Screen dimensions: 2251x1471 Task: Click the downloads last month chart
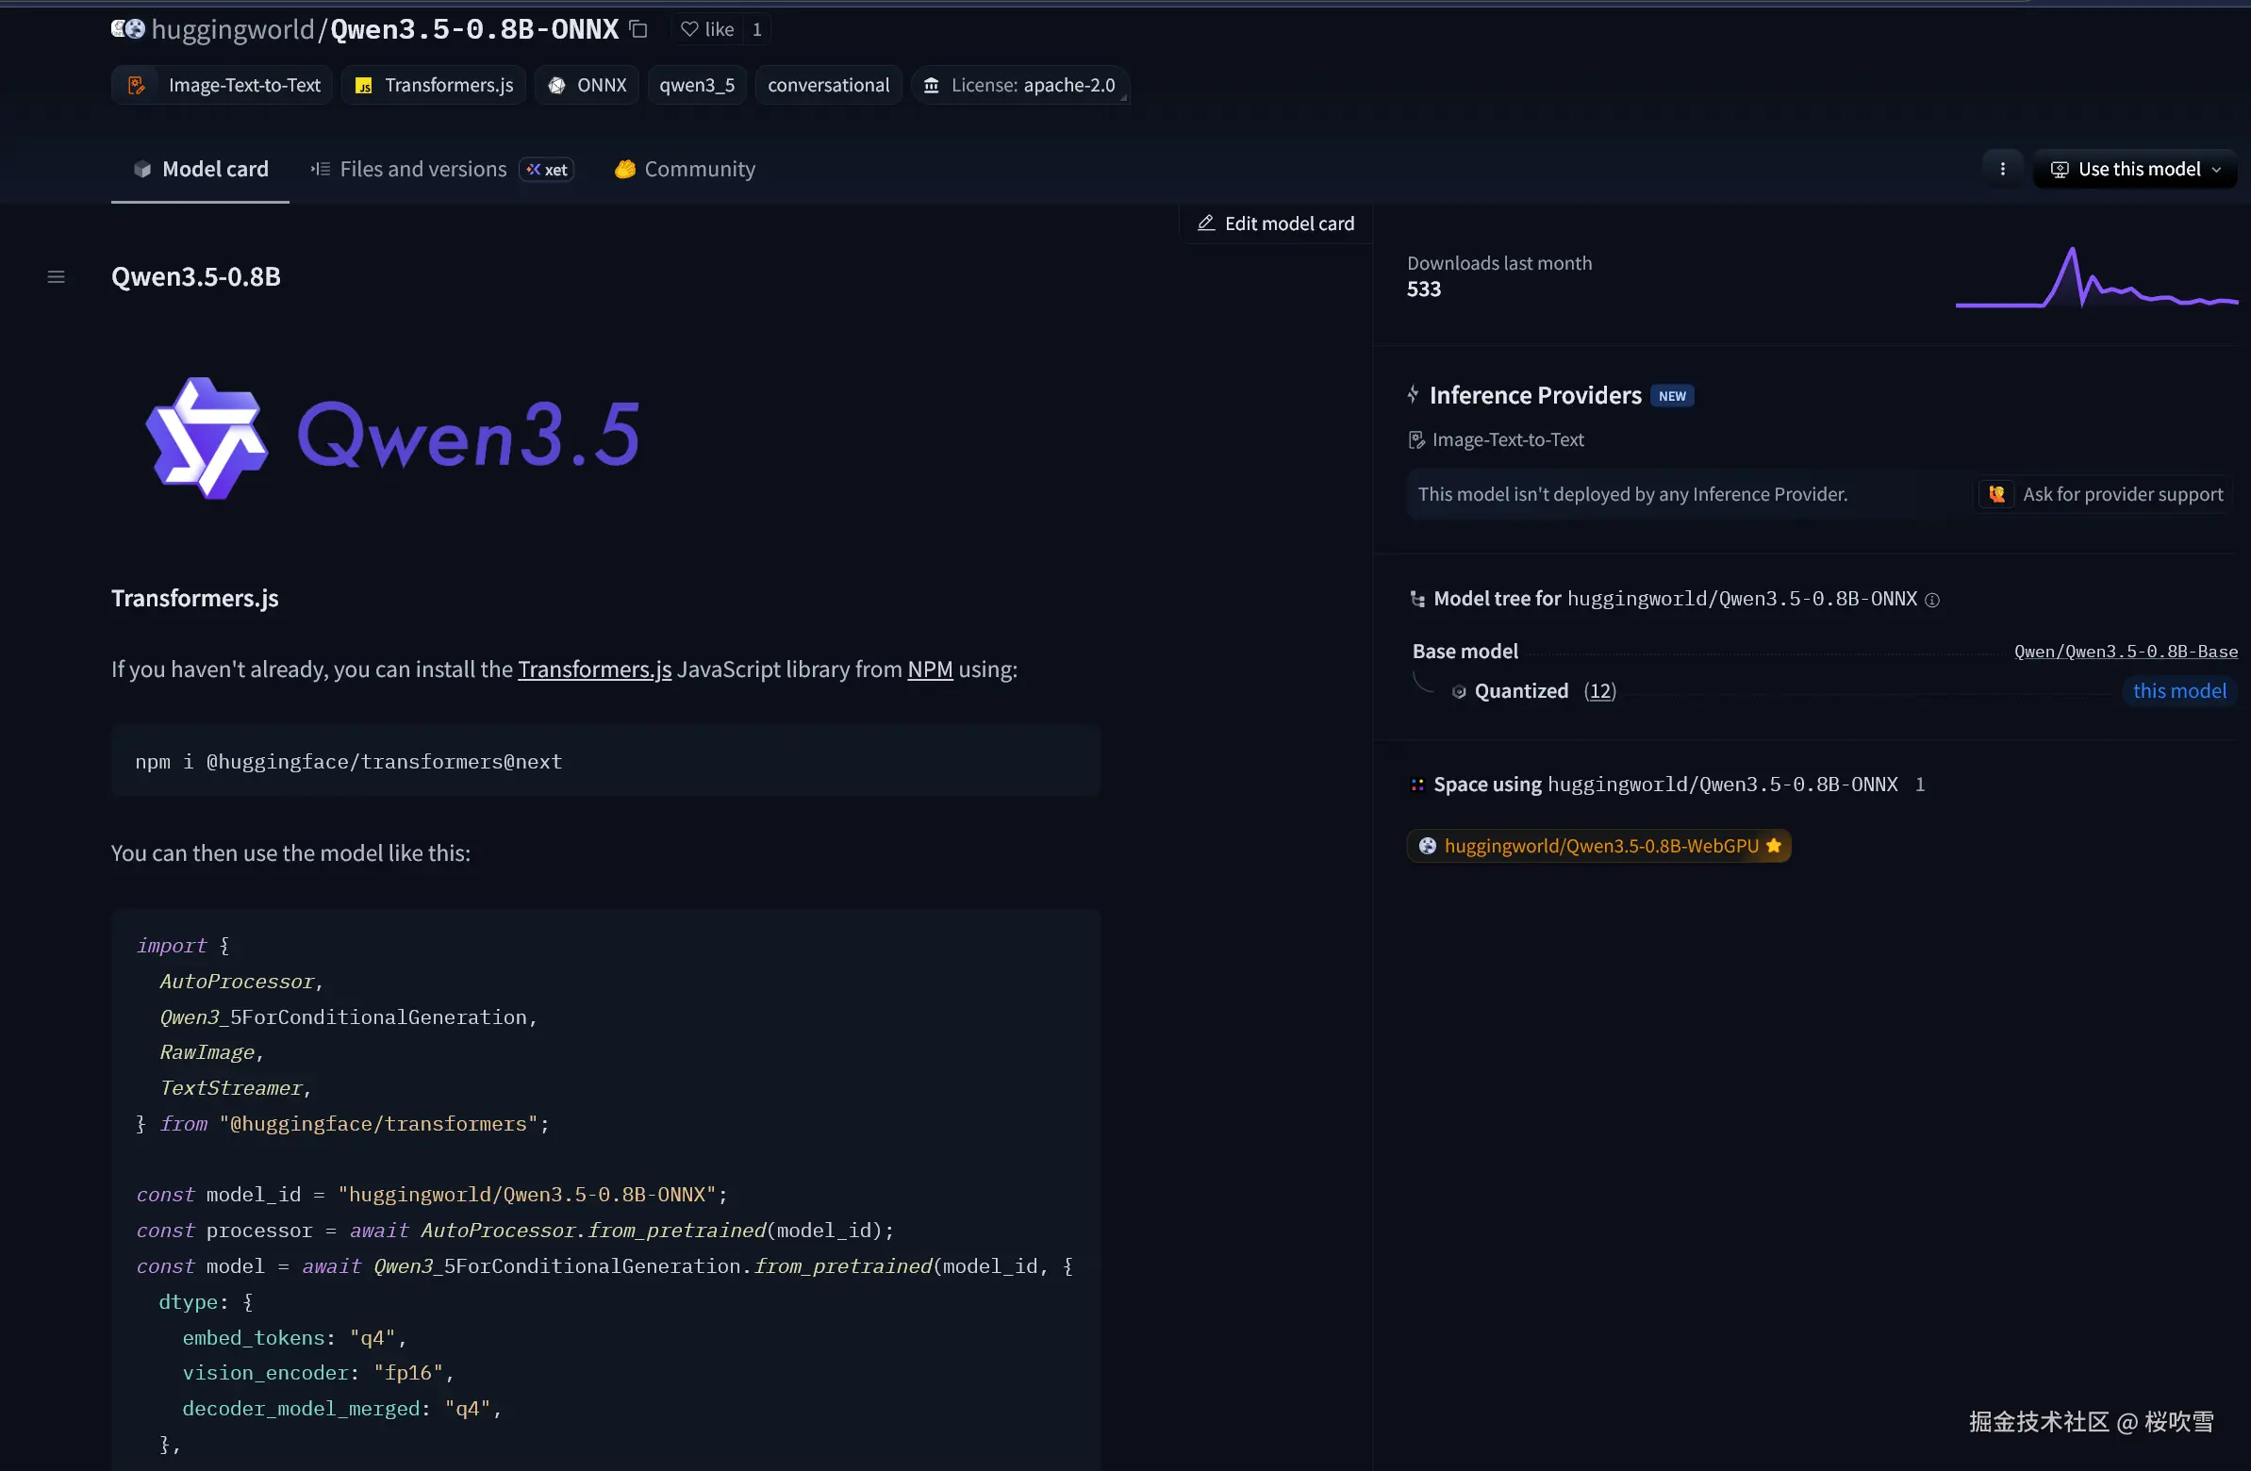click(2095, 279)
